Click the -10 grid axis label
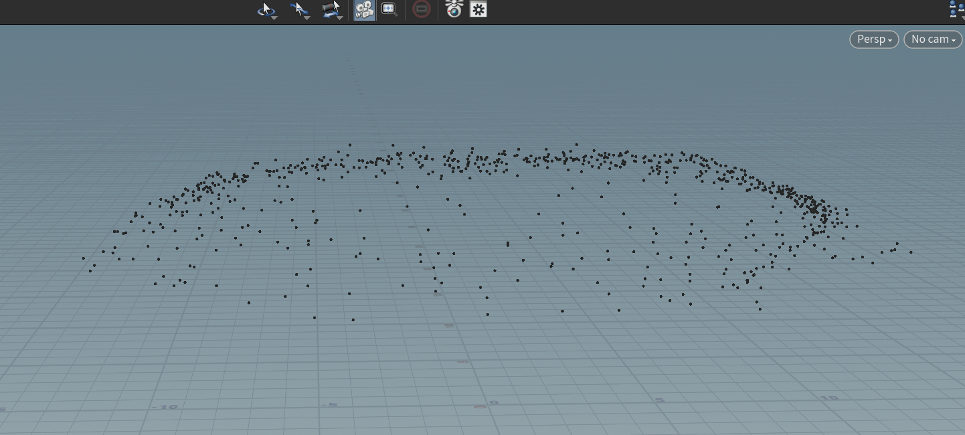Screen dimensions: 965x435 tap(165, 406)
